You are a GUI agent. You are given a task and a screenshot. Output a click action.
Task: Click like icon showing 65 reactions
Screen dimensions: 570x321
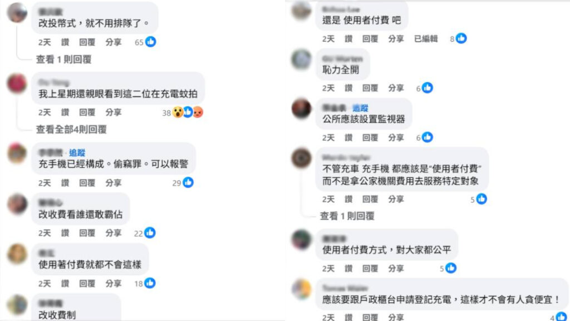pyautogui.click(x=150, y=42)
